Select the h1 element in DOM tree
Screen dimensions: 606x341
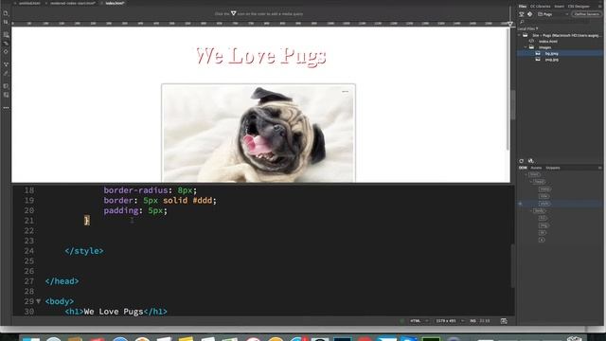pyautogui.click(x=543, y=218)
